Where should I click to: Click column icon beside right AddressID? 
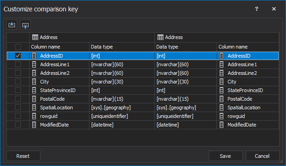[222, 56]
